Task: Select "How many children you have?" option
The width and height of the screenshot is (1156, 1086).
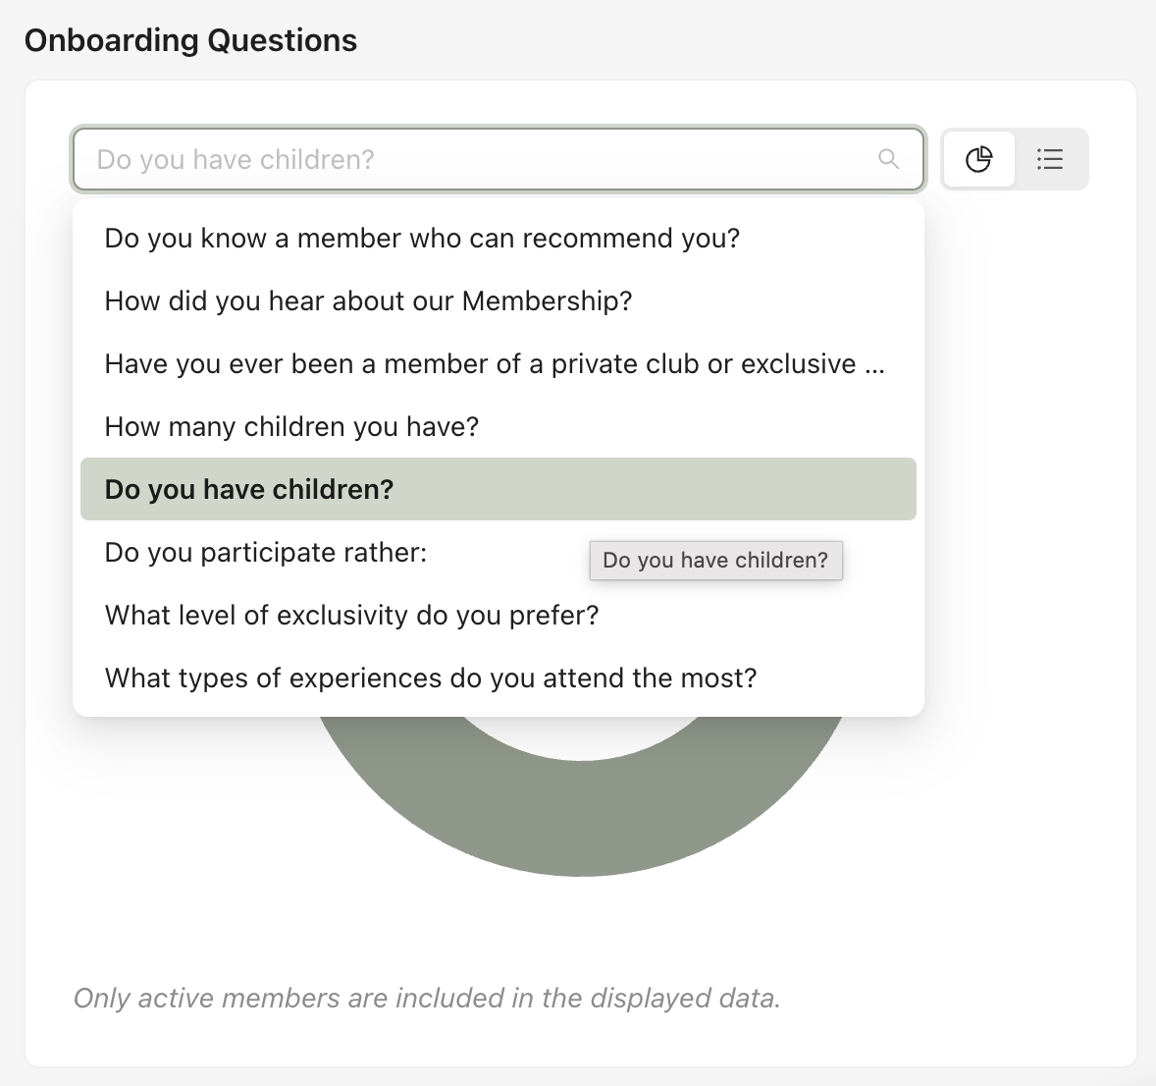Action: tap(291, 427)
